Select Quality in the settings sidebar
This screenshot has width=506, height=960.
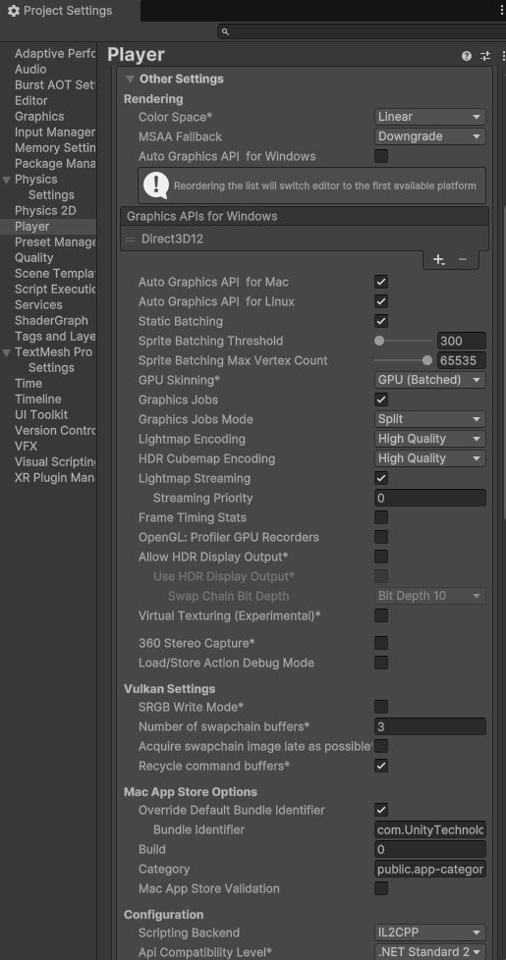coord(33,258)
